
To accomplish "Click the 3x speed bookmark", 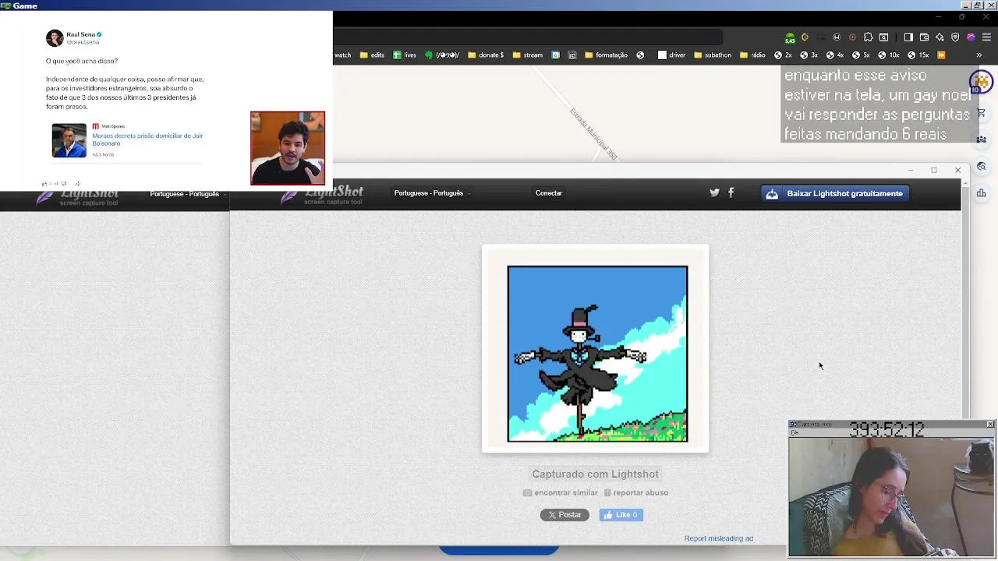I will pyautogui.click(x=809, y=55).
